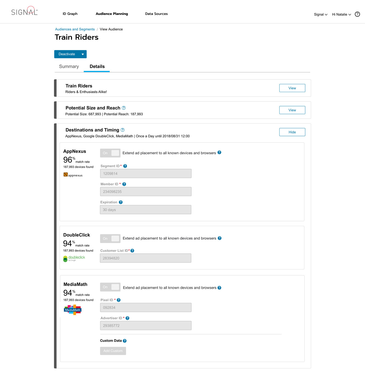Select the Details tab

pyautogui.click(x=97, y=66)
